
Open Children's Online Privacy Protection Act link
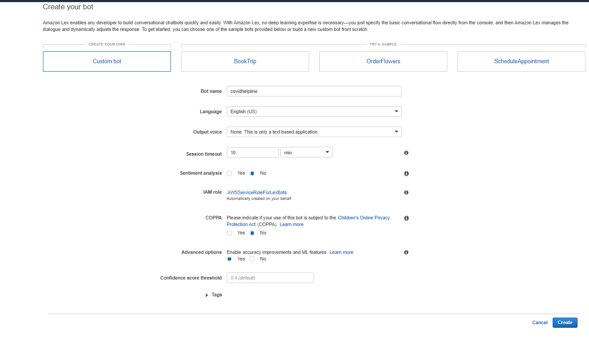coord(308,221)
